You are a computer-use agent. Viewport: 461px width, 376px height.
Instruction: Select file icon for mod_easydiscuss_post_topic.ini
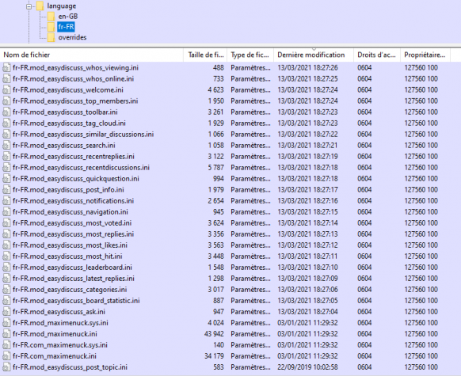(x=6, y=367)
